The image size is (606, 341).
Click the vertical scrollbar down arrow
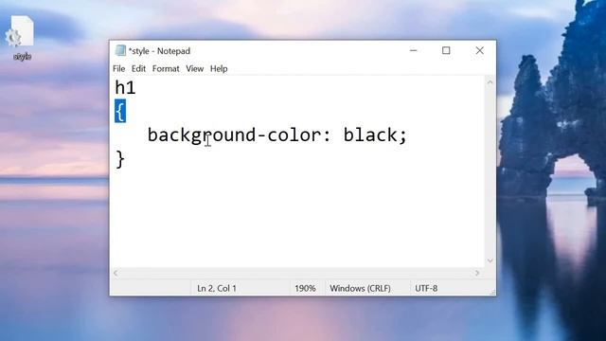coord(490,261)
